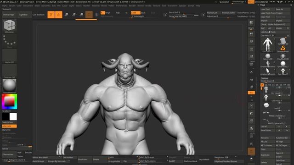This screenshot has height=165, width=294.
Task: Open the Texture Off selector
Action: tap(9, 71)
